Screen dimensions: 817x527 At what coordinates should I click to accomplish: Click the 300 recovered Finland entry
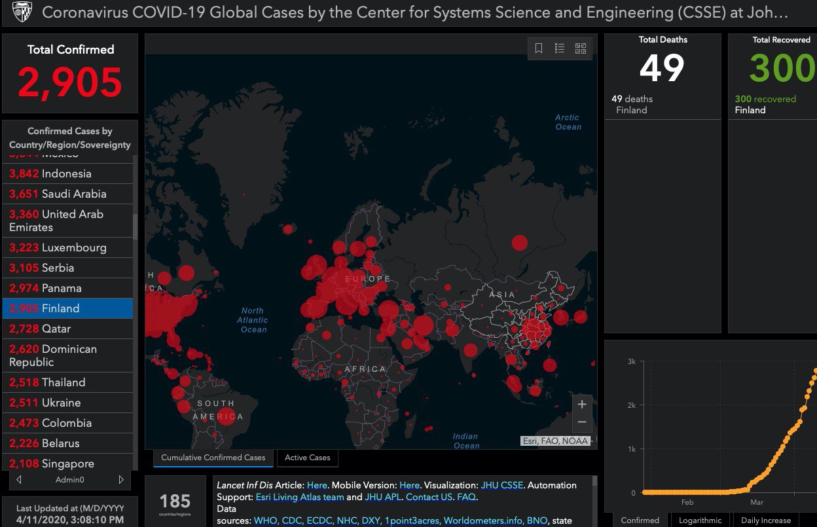772,105
